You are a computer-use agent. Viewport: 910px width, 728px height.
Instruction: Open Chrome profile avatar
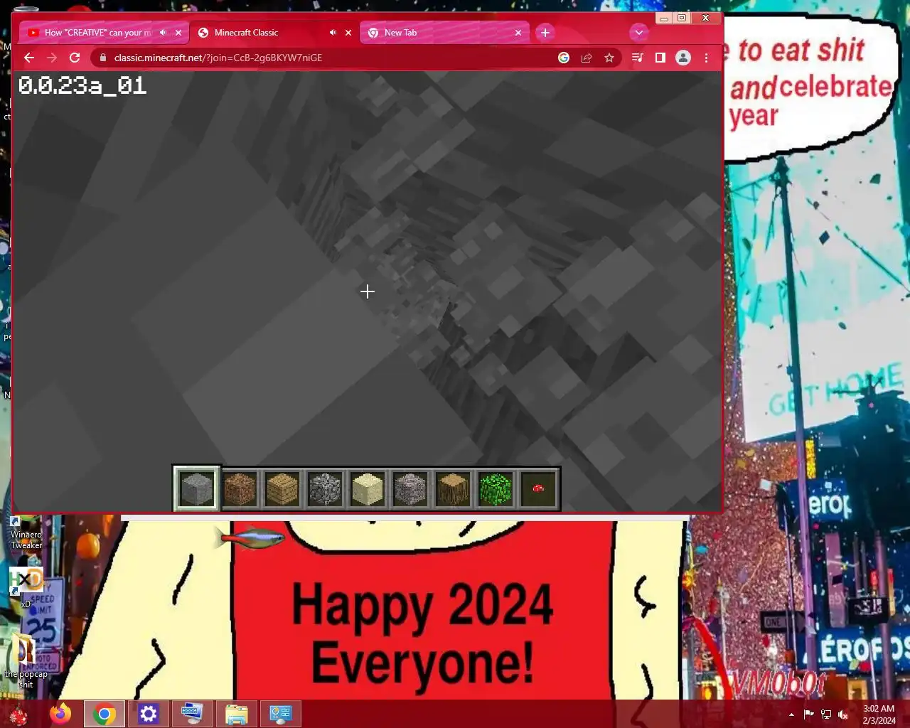683,58
